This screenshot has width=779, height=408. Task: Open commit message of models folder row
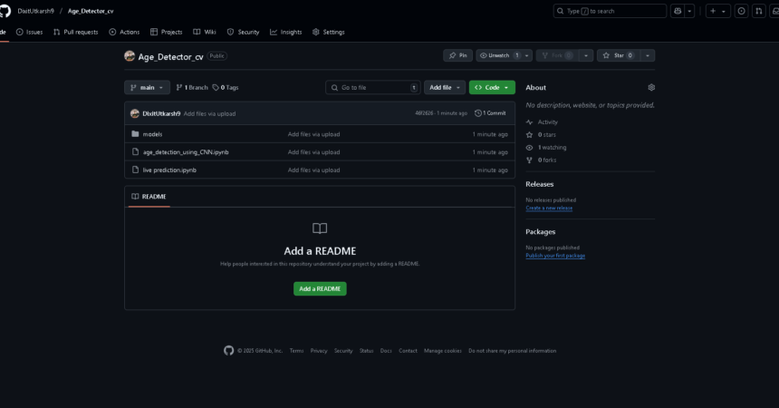[314, 134]
